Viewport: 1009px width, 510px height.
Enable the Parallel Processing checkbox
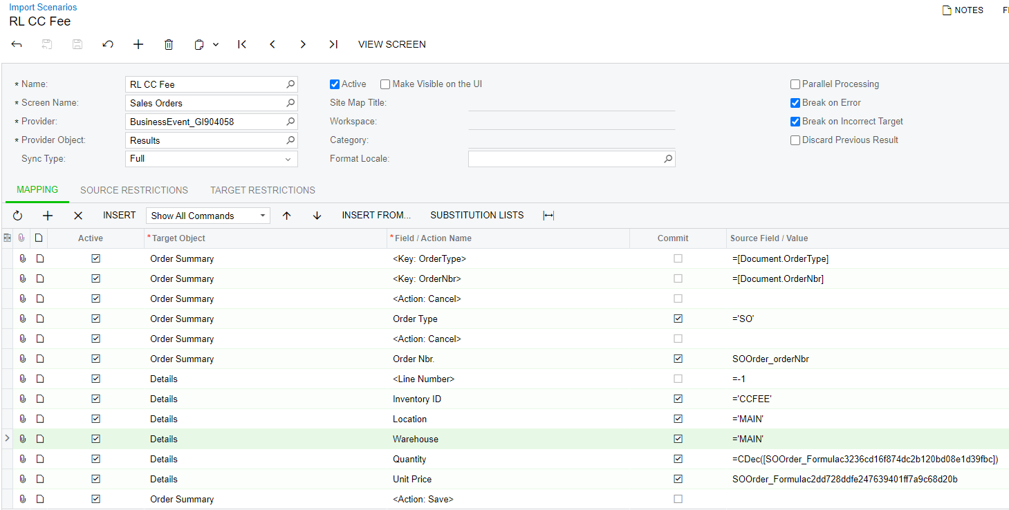pyautogui.click(x=795, y=84)
